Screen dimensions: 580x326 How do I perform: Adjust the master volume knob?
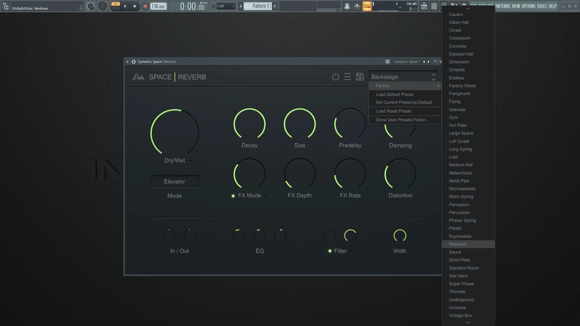pyautogui.click(x=90, y=6)
